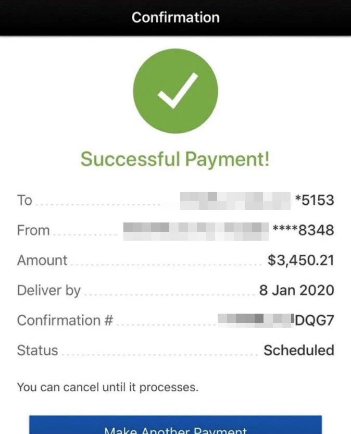Click the blurred payee name in To row

[x=235, y=201]
